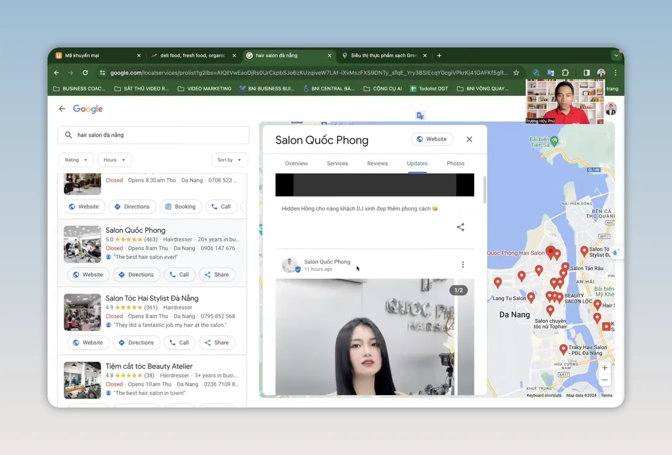
Task: Switch to the Overview tab
Action: coord(296,163)
